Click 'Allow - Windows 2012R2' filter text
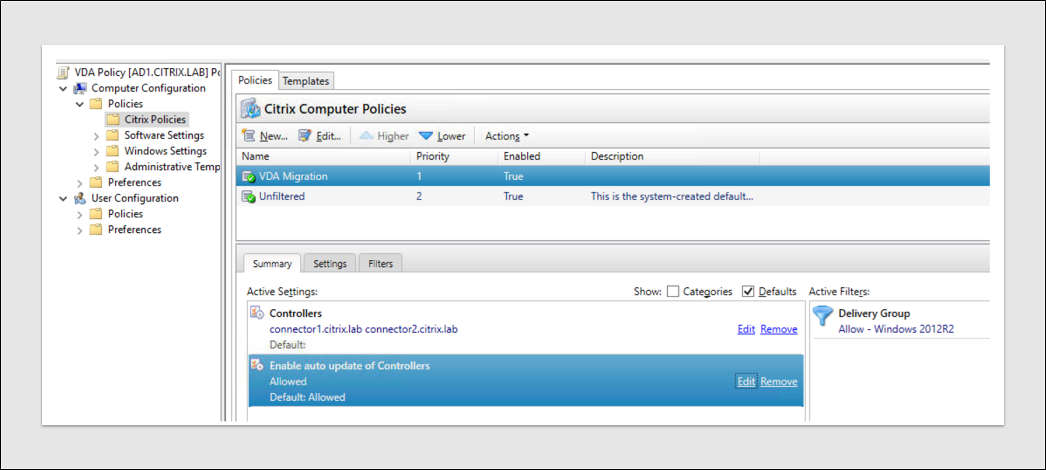The width and height of the screenshot is (1046, 470). (x=896, y=329)
